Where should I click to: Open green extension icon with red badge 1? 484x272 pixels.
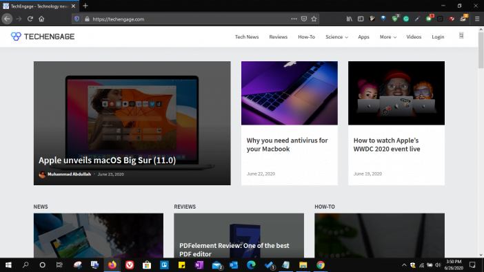tap(429, 19)
